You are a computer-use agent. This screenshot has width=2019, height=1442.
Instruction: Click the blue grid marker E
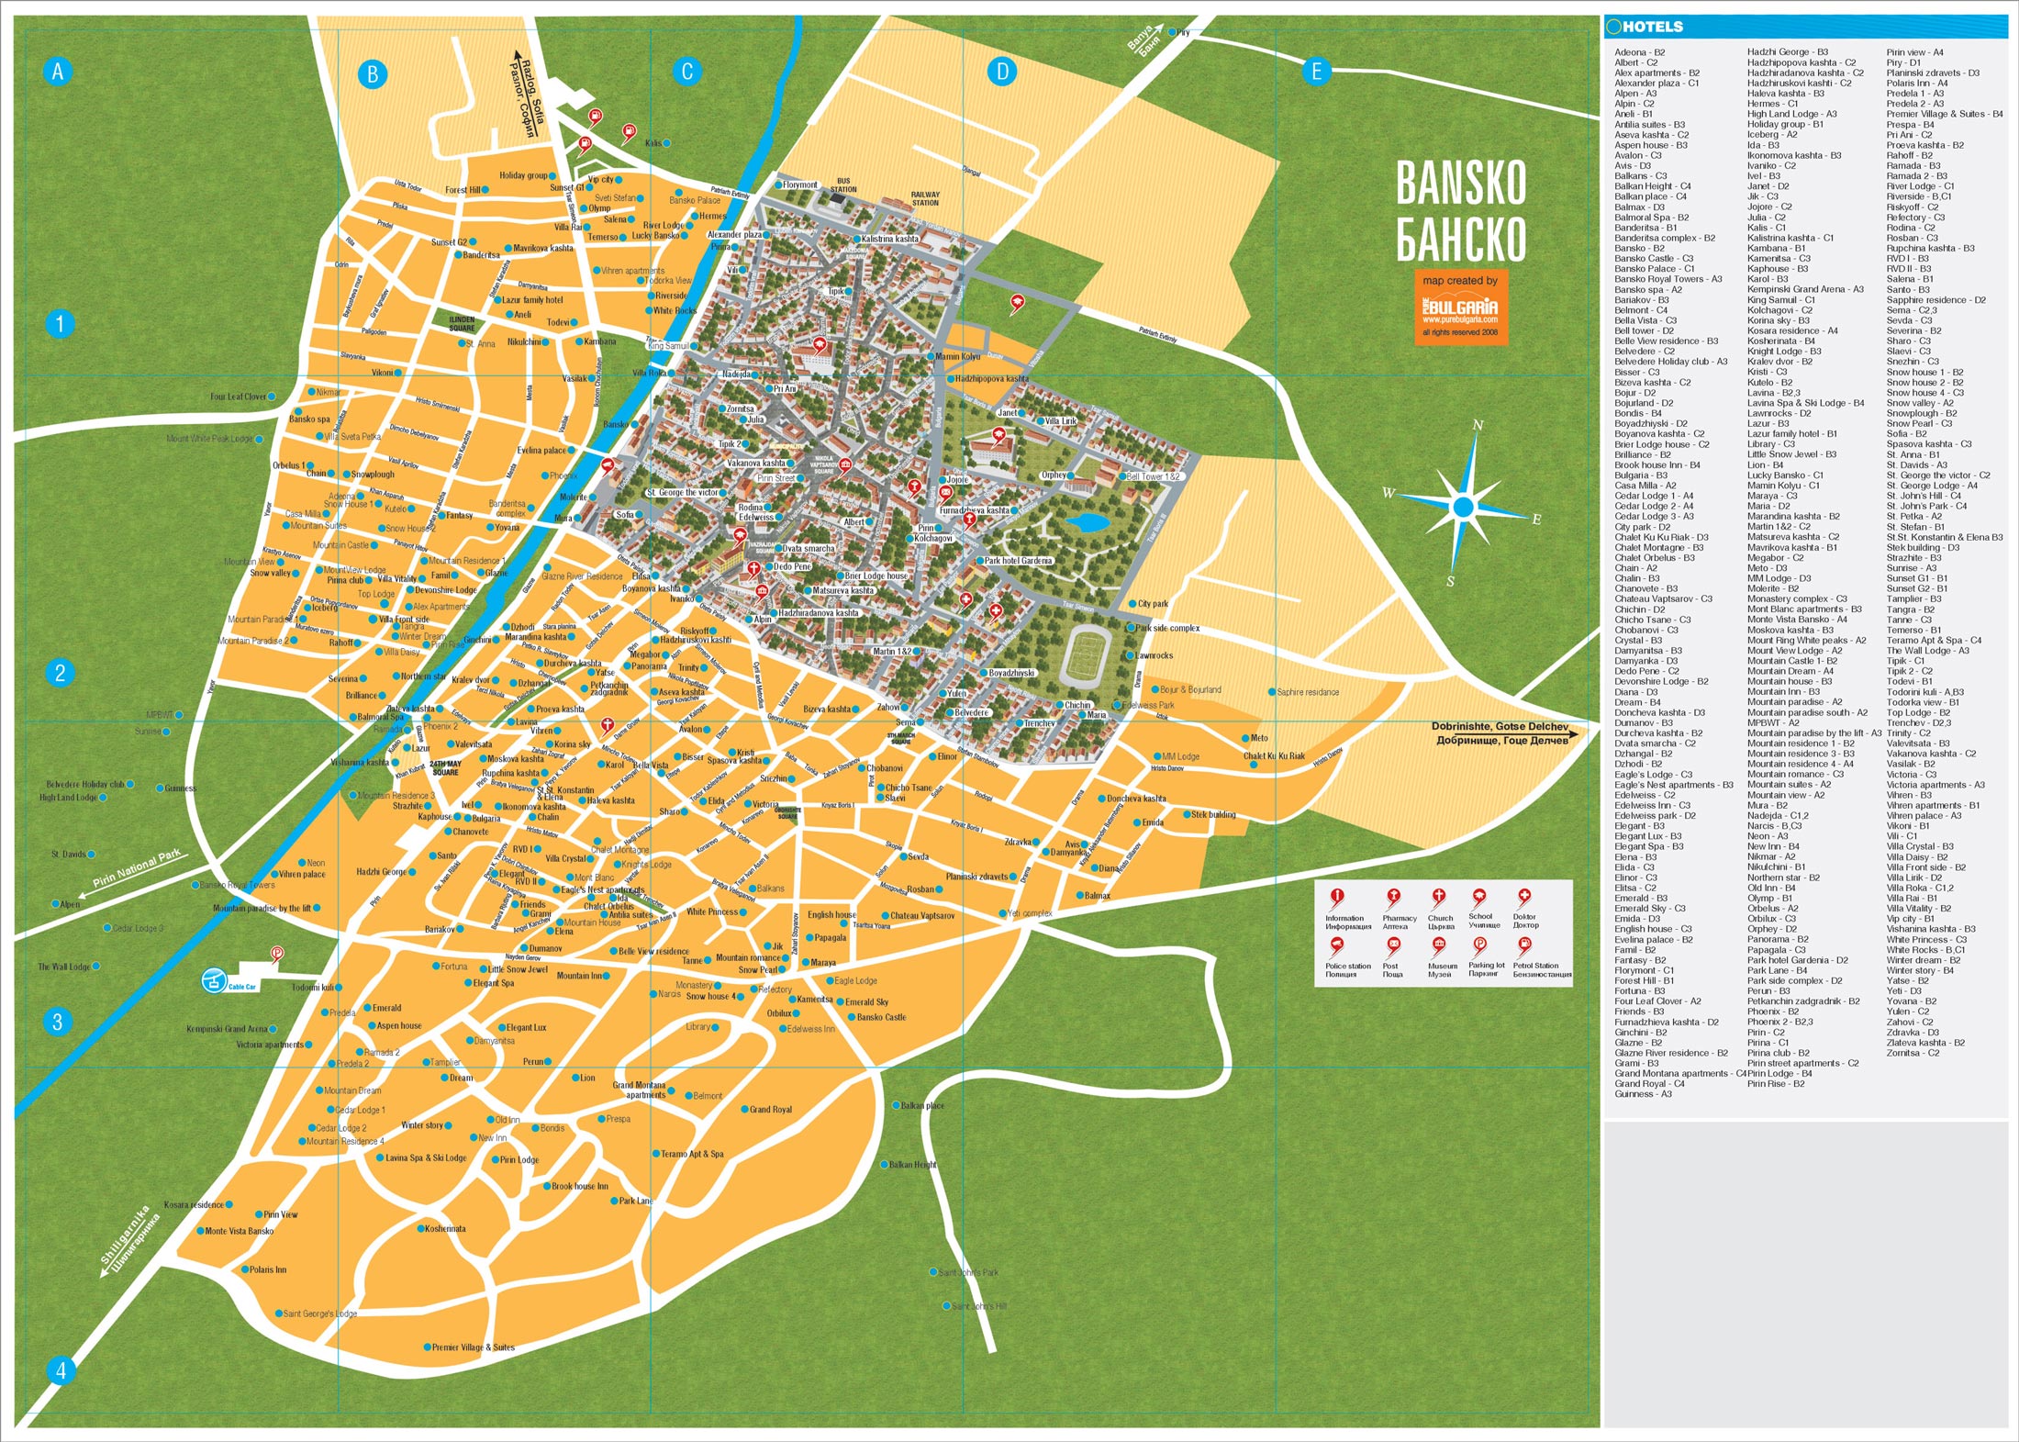coord(1316,72)
